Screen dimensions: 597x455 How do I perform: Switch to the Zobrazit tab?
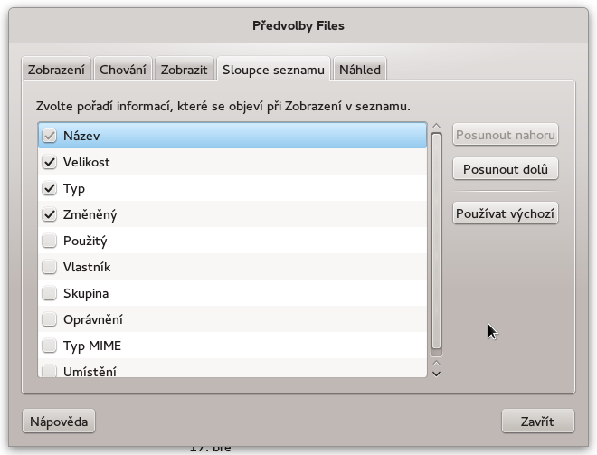(184, 70)
